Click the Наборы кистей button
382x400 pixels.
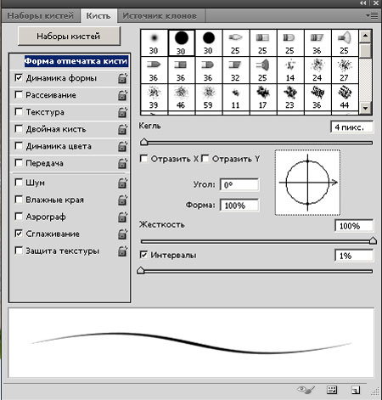69,36
